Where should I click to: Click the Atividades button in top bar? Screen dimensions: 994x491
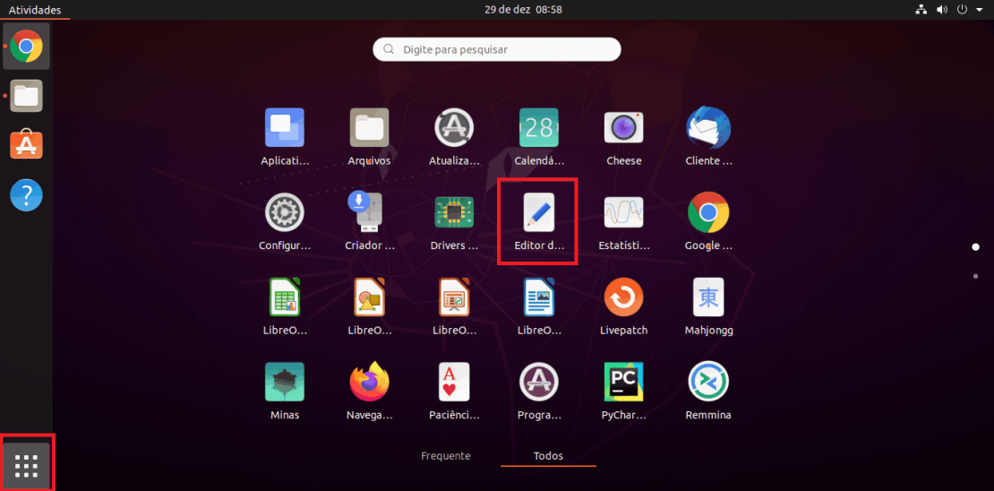click(35, 10)
